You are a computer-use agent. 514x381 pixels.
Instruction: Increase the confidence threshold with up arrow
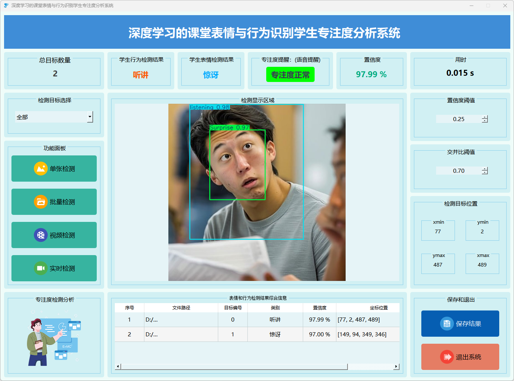click(485, 117)
